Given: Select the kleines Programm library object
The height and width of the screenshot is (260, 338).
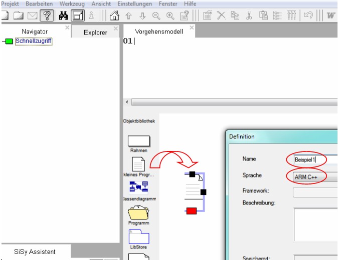Looking at the screenshot, I should click(x=139, y=164).
